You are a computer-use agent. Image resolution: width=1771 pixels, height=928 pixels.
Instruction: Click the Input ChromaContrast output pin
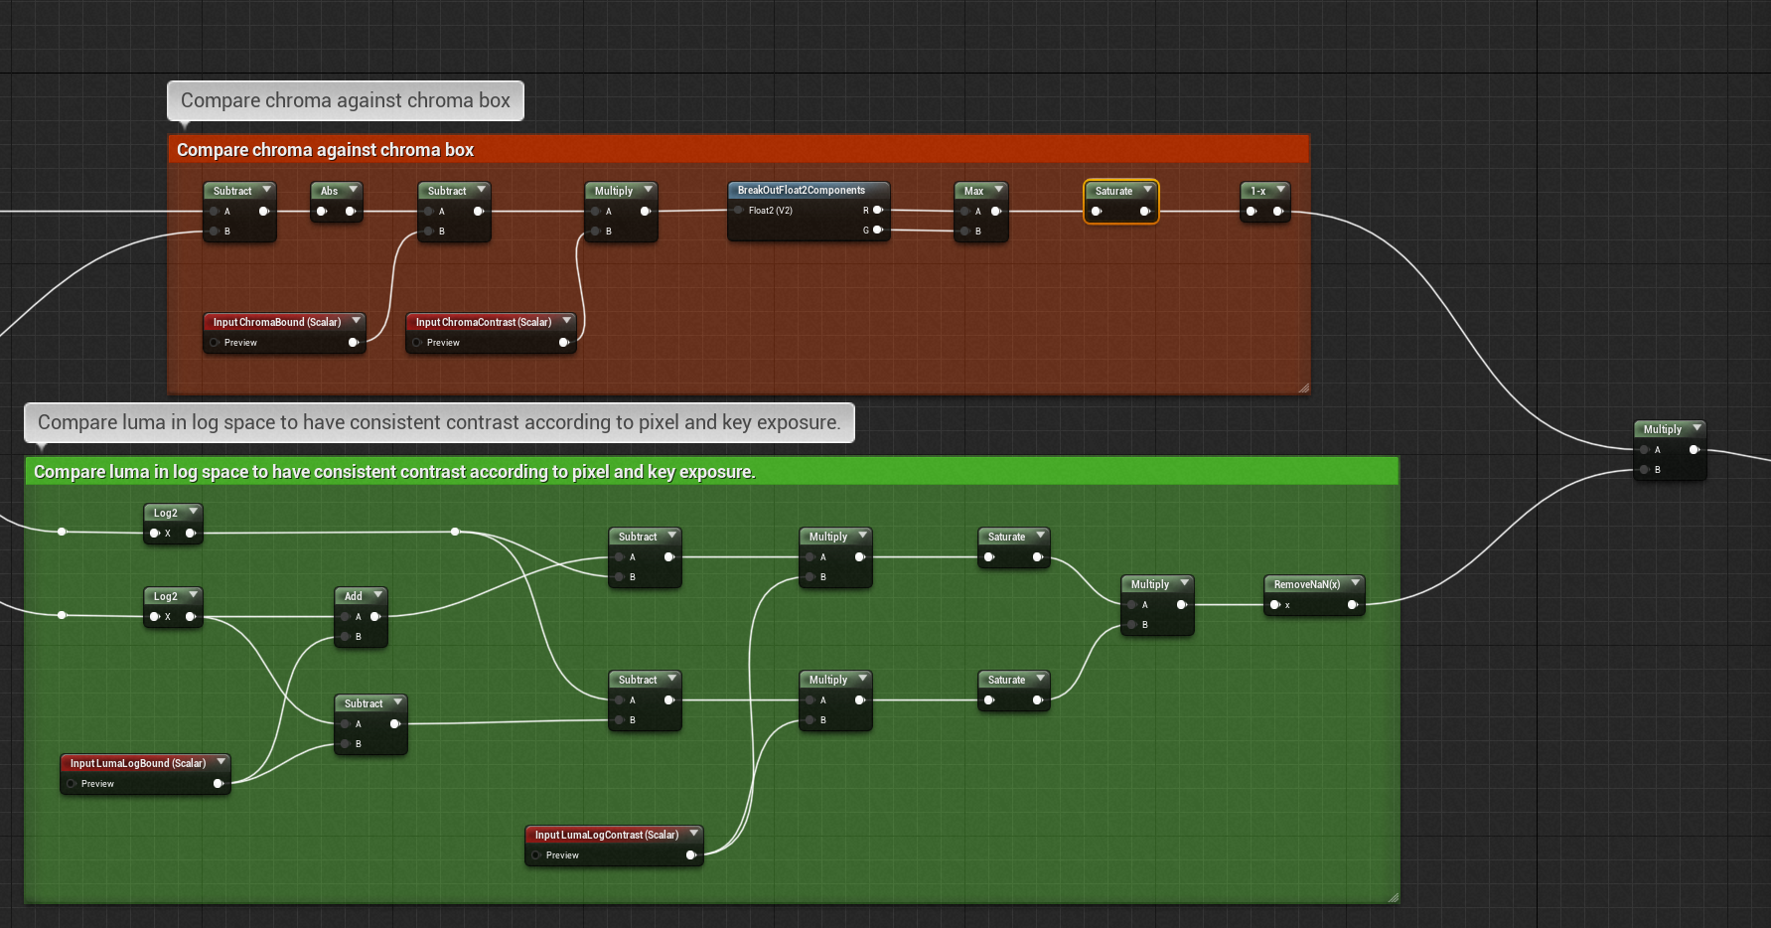(x=564, y=343)
